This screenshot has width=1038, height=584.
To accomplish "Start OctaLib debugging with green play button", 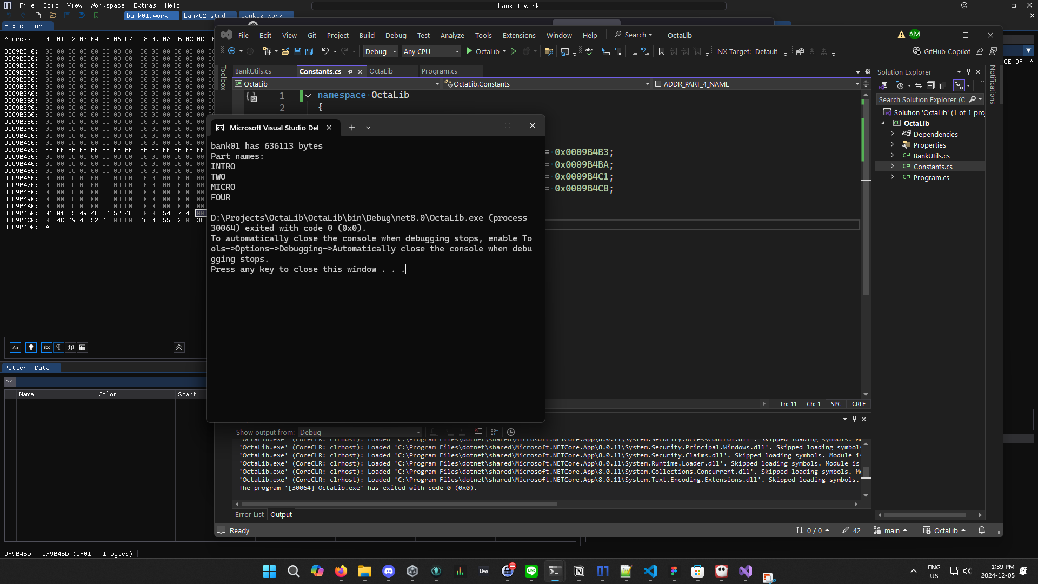I will [469, 51].
